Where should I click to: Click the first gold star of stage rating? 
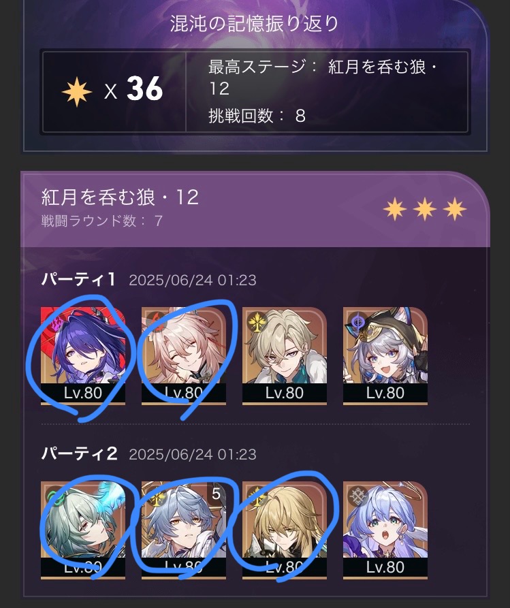click(395, 208)
